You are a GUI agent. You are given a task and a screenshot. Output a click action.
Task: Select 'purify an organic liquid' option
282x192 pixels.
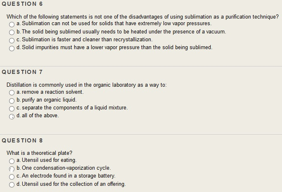[x=12, y=101]
